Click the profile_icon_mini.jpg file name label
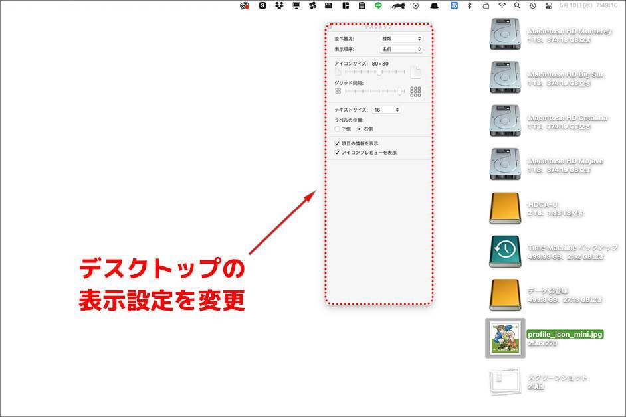Viewport: 626px width, 417px height. (564, 335)
